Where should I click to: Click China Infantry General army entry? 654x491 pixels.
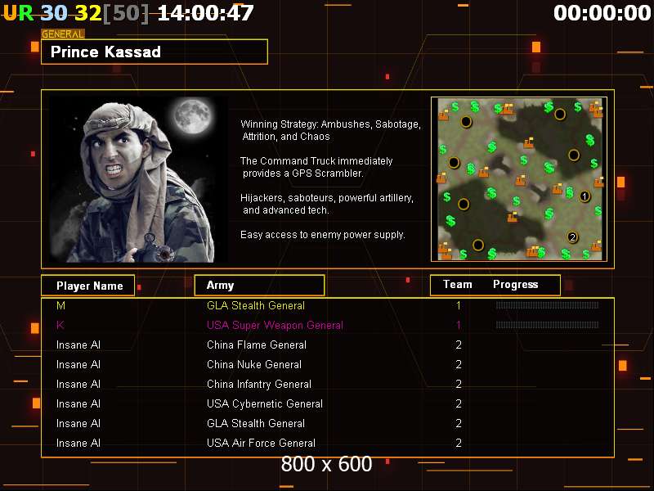259,384
